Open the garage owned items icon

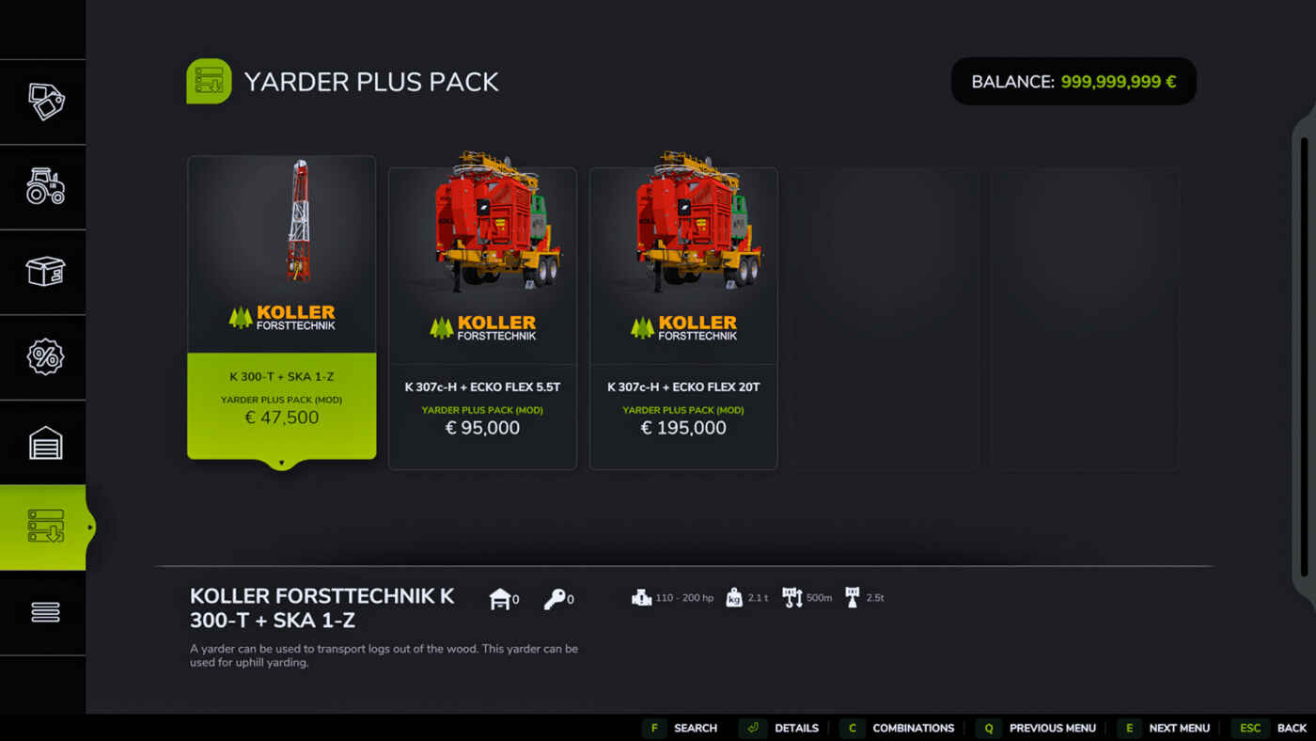point(44,442)
